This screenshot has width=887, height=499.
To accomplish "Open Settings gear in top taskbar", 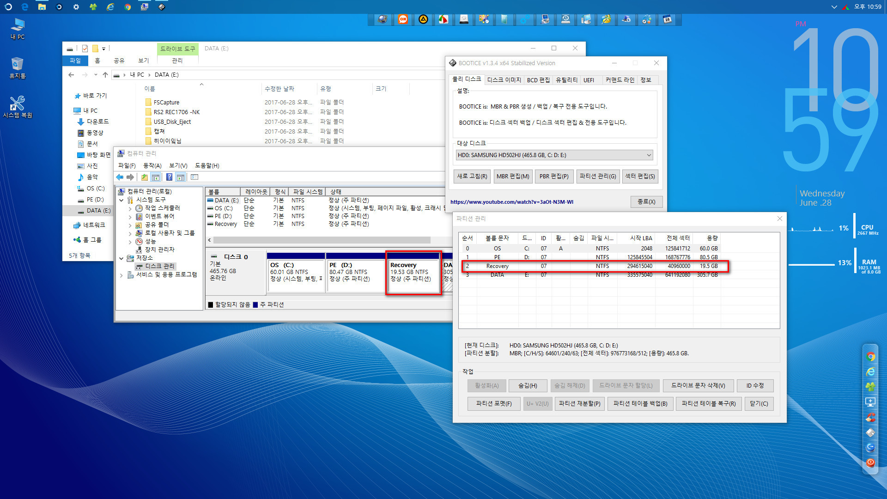I will 76,7.
